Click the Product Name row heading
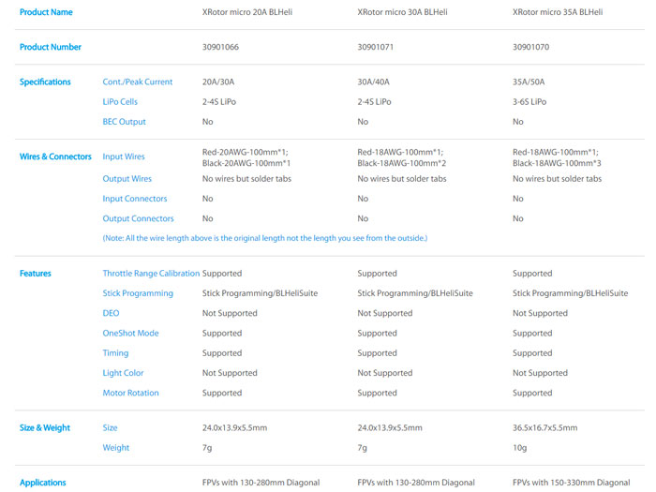 coord(46,12)
